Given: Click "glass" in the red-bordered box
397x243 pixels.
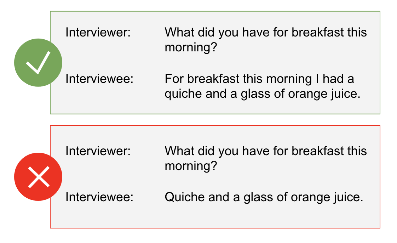Looking at the screenshot, I should click(258, 197).
